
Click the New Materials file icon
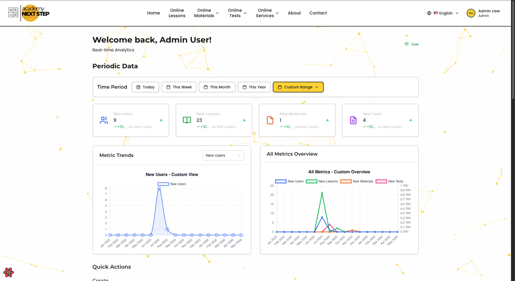(x=270, y=120)
